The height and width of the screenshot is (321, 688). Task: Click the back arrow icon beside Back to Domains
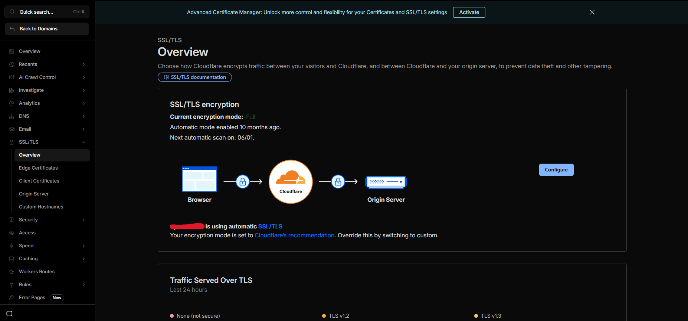(12, 29)
